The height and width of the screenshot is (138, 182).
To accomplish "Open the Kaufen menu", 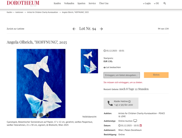I will pos(57,3).
